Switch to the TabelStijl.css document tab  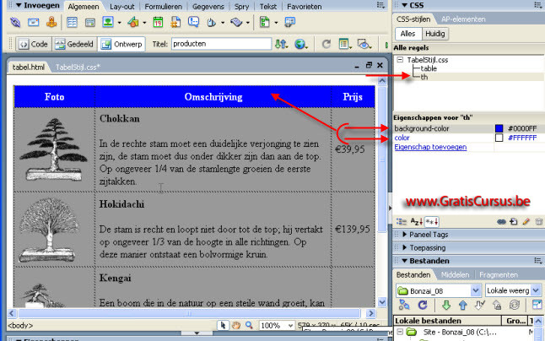[78, 67]
